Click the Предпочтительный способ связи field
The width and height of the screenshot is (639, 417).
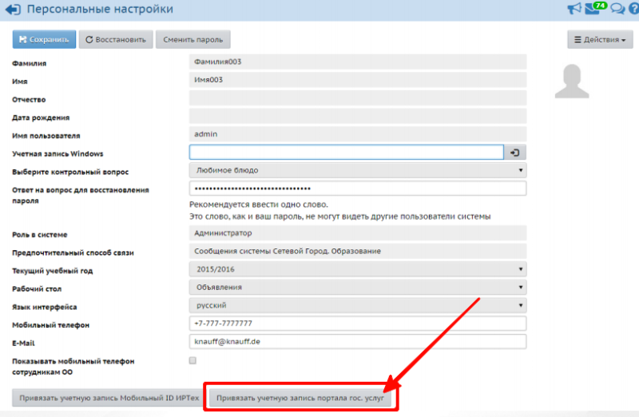[358, 251]
